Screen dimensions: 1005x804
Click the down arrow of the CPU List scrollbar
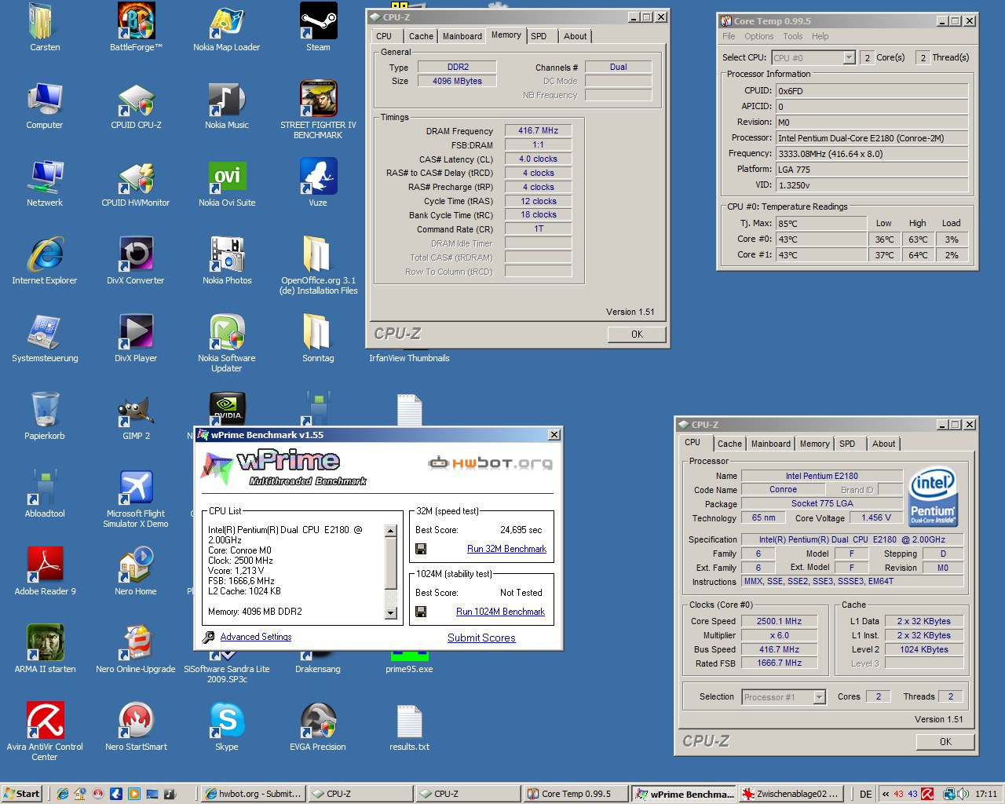tap(390, 613)
